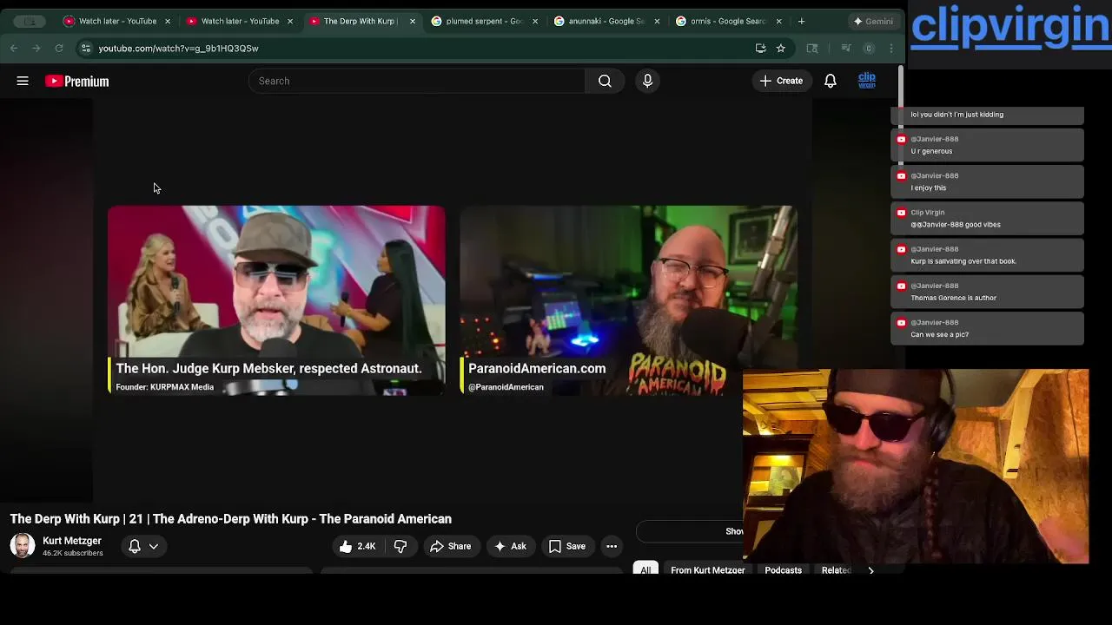Switch to first Watch later tab
Viewport: 1112px width, 625px height.
point(117,21)
